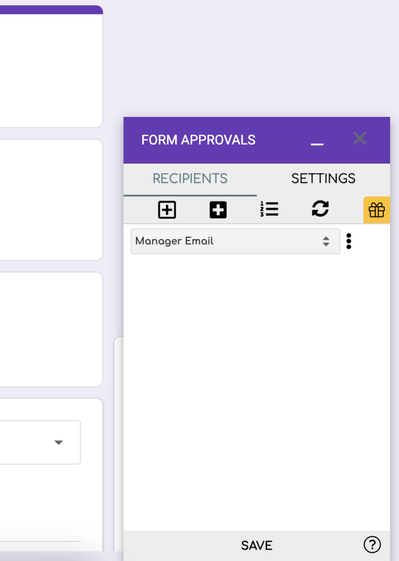399x561 pixels.
Task: Click the outlined plus add-recipient icon
Action: 167,210
